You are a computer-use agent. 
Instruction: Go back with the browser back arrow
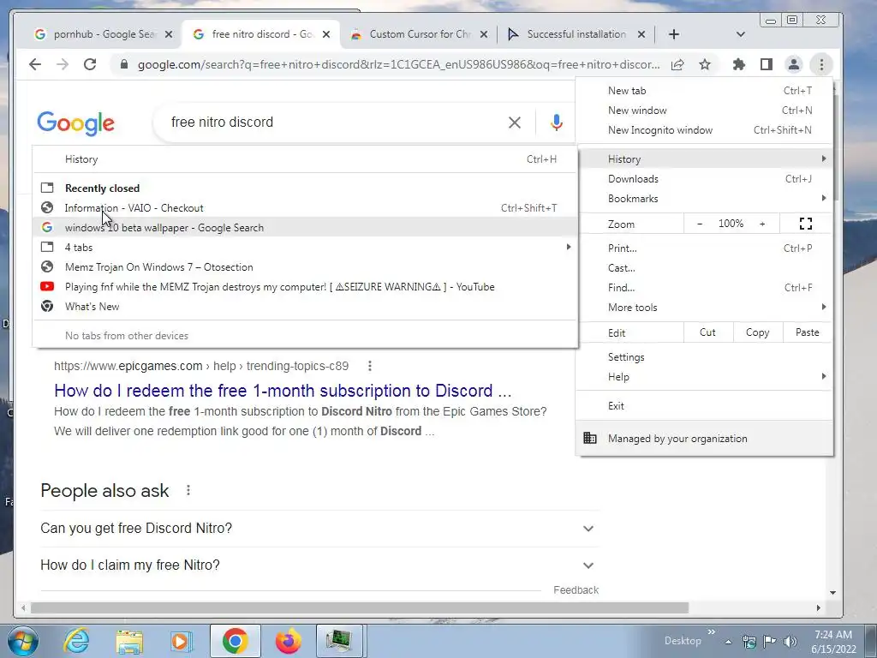[x=35, y=64]
